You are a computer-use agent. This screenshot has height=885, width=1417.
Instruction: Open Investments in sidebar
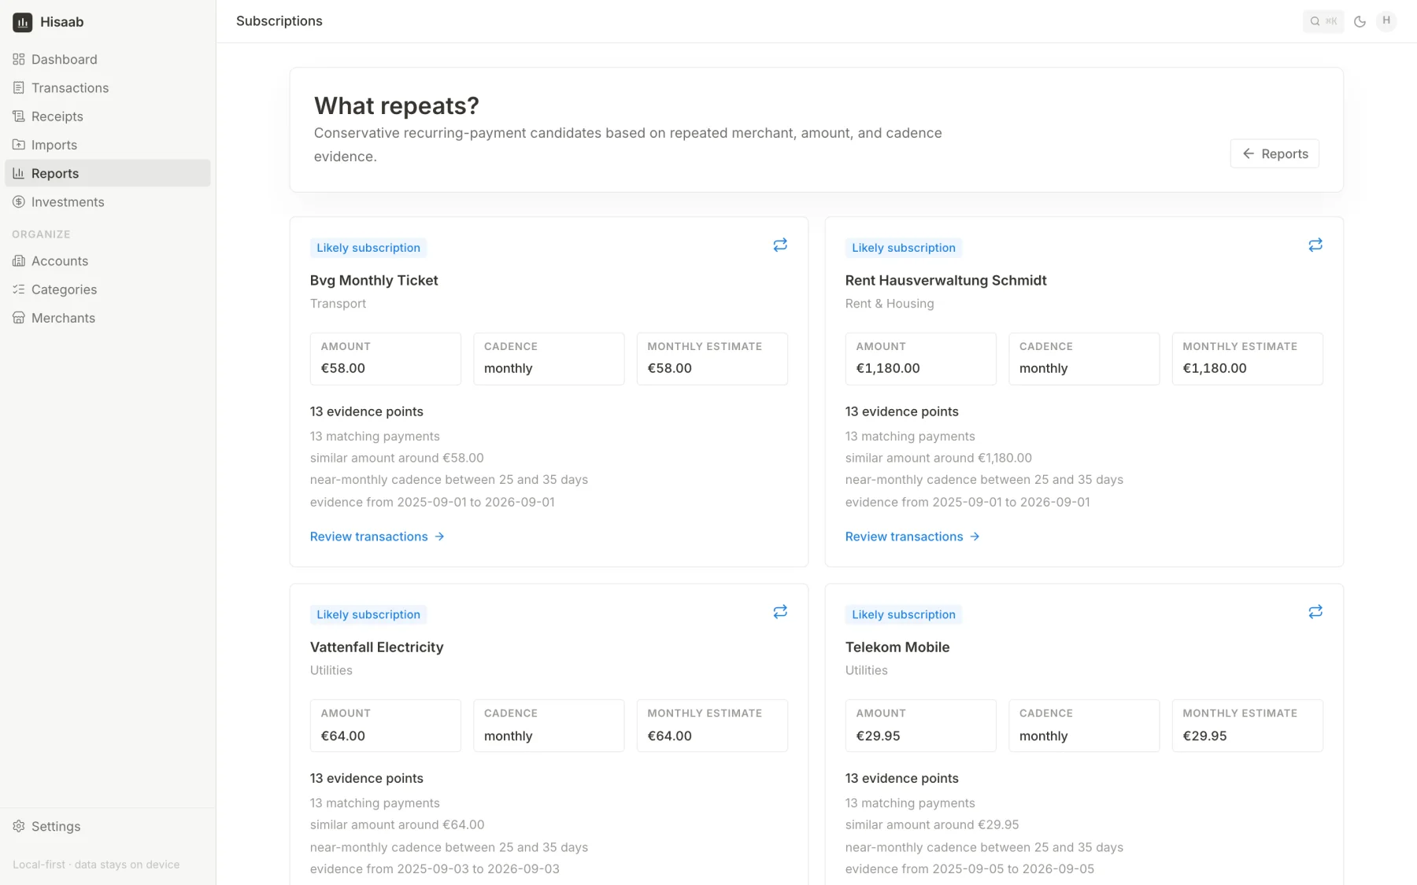pos(108,202)
